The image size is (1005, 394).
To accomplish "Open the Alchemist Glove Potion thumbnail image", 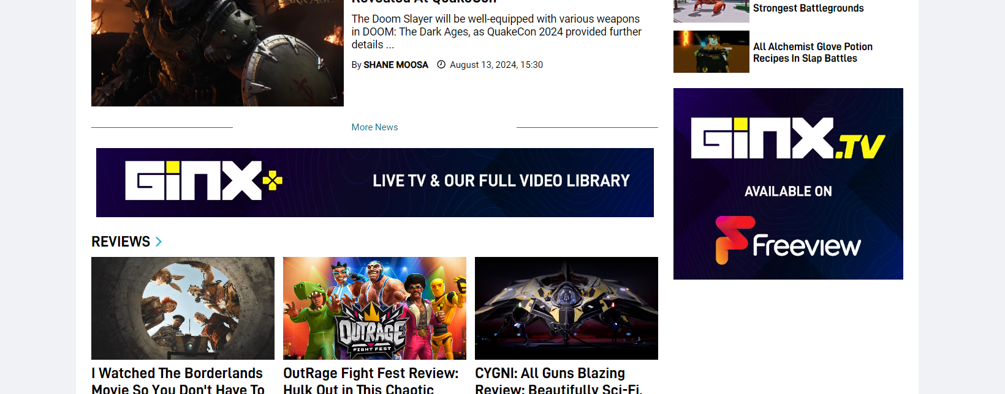I will (711, 52).
